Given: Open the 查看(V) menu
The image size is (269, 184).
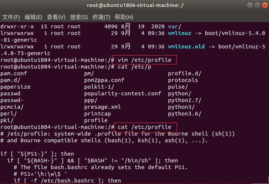Looking at the screenshot, I should point(56,17).
